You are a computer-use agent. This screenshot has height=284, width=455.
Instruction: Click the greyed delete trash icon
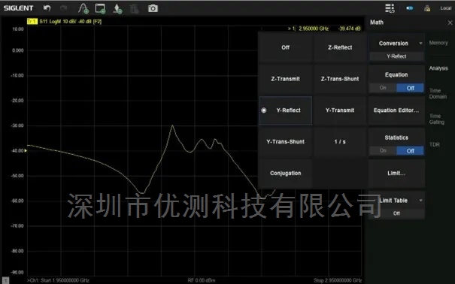pyautogui.click(x=134, y=9)
